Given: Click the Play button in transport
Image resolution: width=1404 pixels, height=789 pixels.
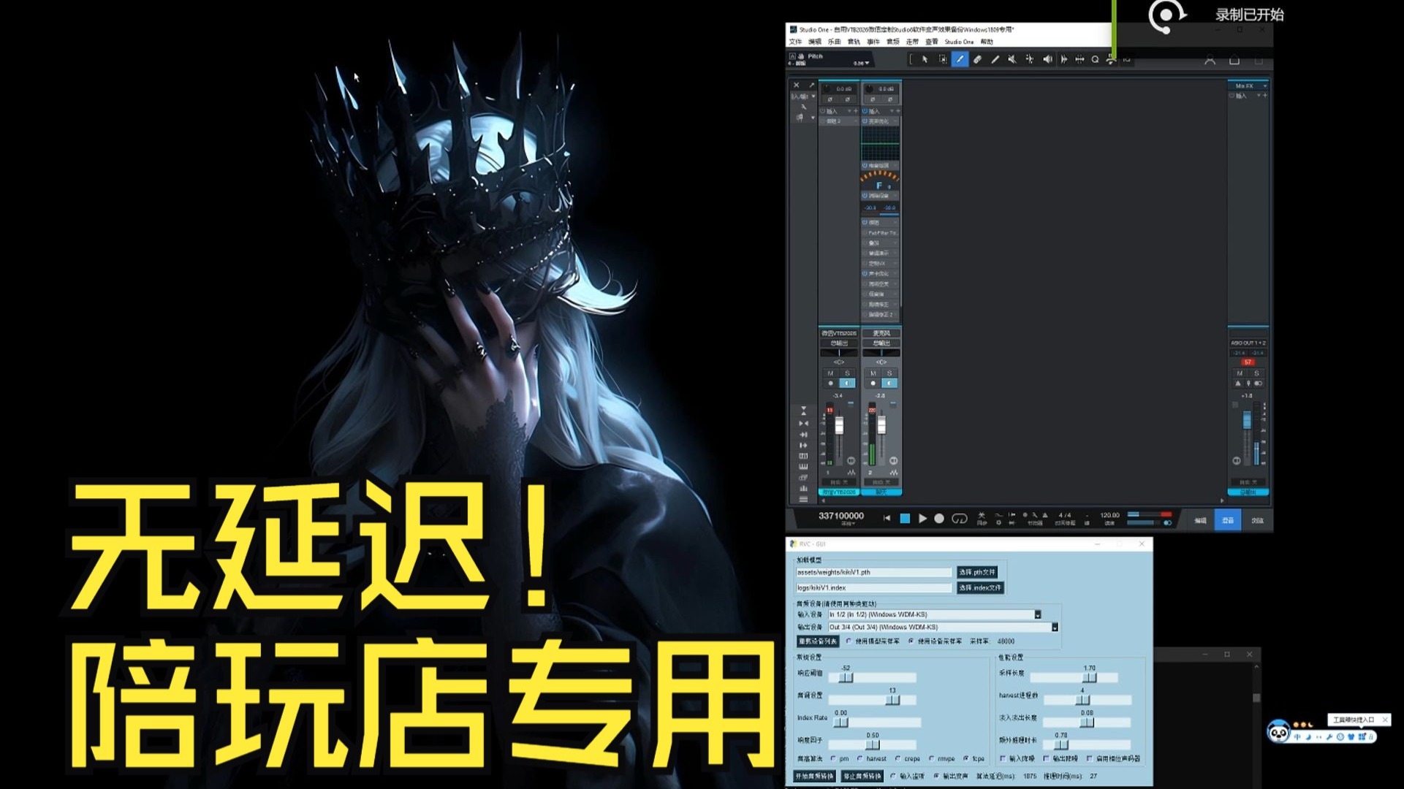Looking at the screenshot, I should click(922, 518).
